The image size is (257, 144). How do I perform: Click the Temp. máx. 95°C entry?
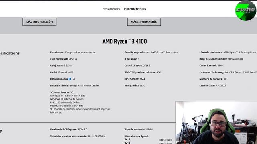click(135, 86)
